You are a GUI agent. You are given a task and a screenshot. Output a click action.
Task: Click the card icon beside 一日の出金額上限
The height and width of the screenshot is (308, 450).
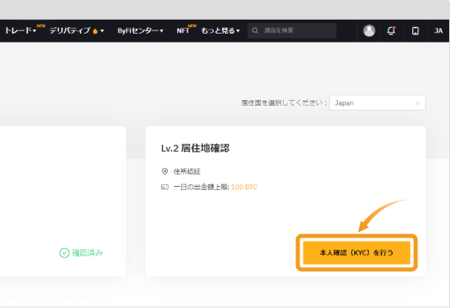[164, 187]
